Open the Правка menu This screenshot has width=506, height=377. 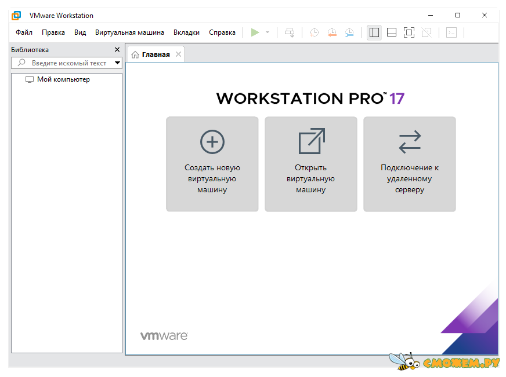[53, 32]
